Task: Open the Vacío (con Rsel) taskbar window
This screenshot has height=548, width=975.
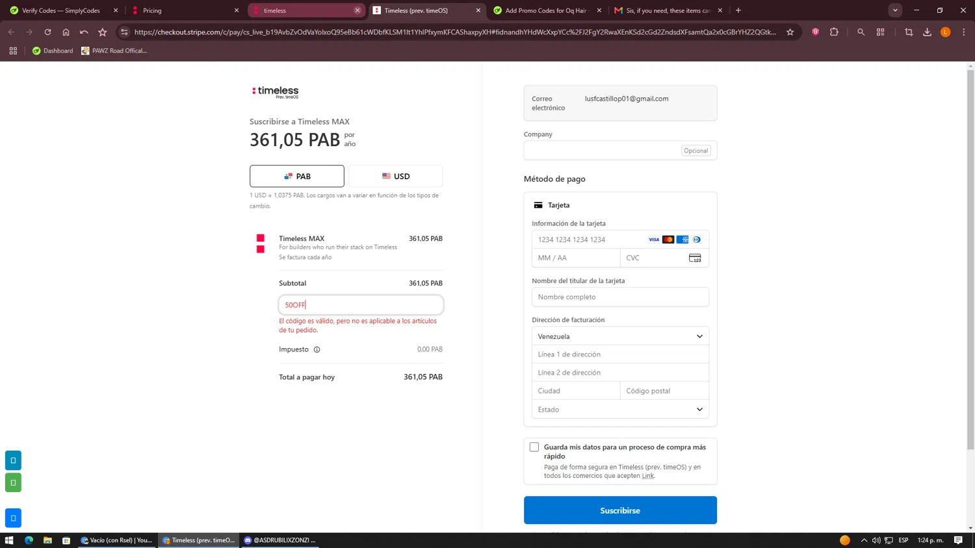Action: click(x=117, y=540)
